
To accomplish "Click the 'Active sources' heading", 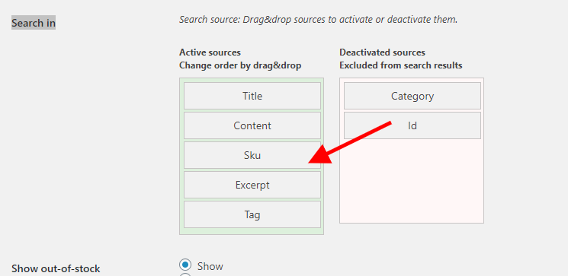I will 210,52.
